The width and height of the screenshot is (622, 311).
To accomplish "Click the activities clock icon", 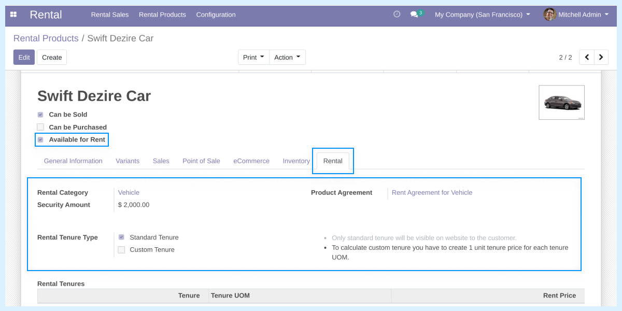I will tap(397, 15).
